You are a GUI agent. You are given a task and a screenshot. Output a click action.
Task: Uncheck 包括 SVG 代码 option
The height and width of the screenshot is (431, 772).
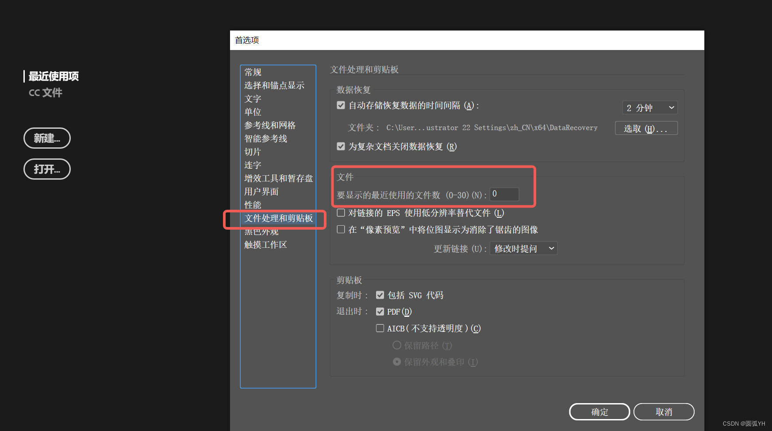[x=380, y=295]
